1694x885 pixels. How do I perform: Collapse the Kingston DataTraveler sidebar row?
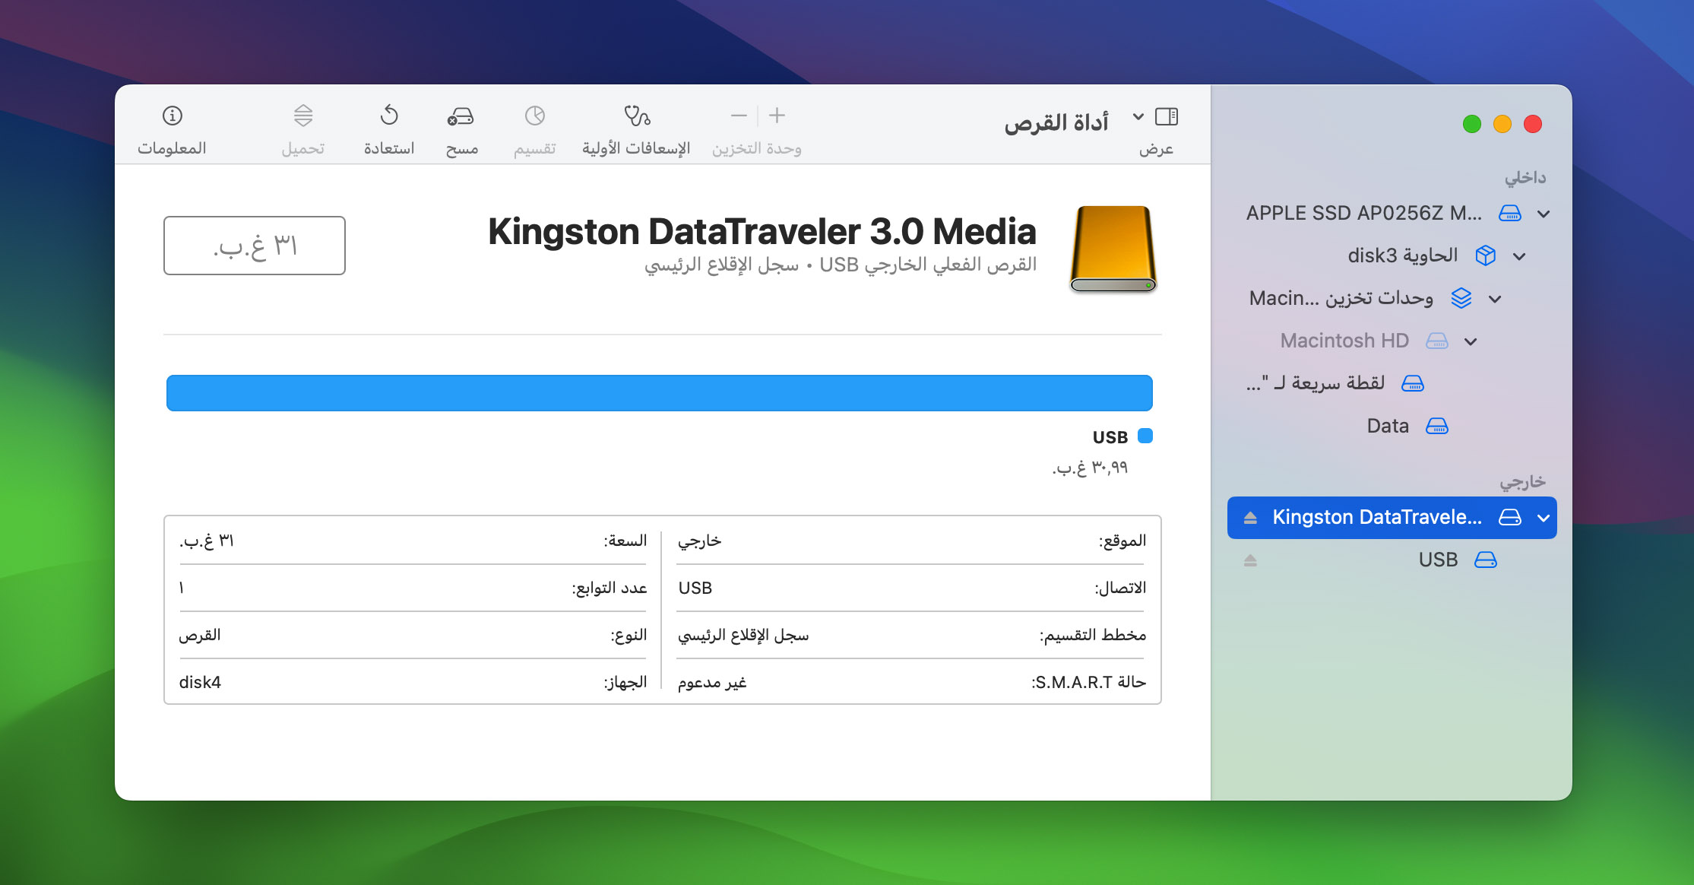click(x=1544, y=518)
